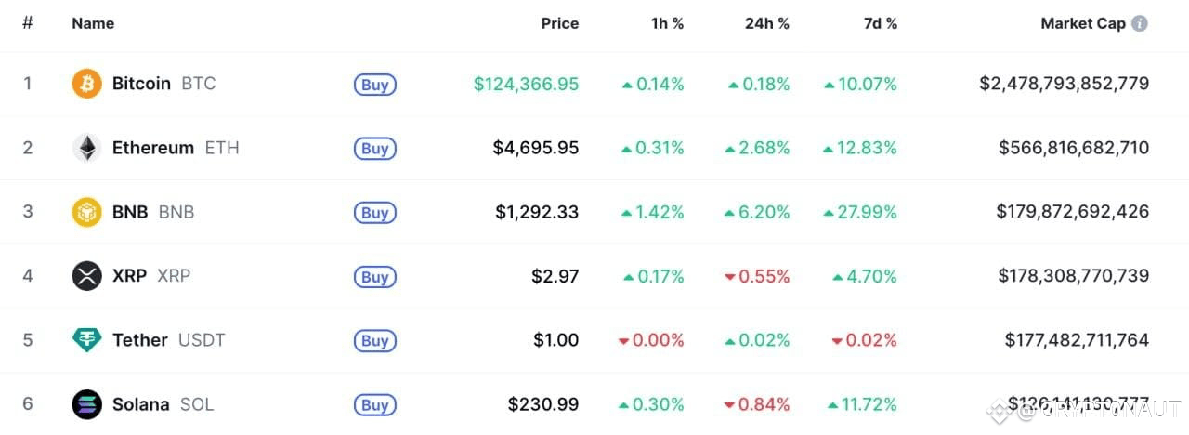Viewport: 1189px width, 435px height.
Task: Click the Ethereum diamond logo icon
Action: pyautogui.click(x=87, y=148)
